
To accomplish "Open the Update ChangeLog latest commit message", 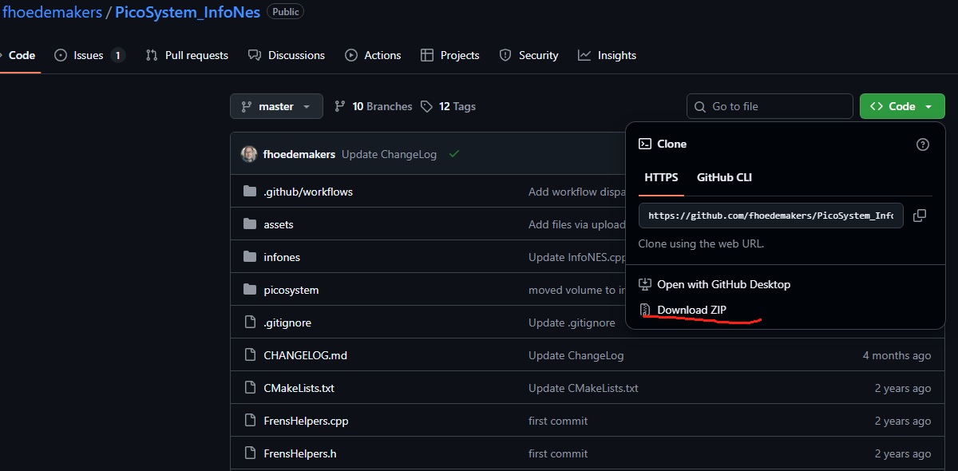I will point(389,154).
